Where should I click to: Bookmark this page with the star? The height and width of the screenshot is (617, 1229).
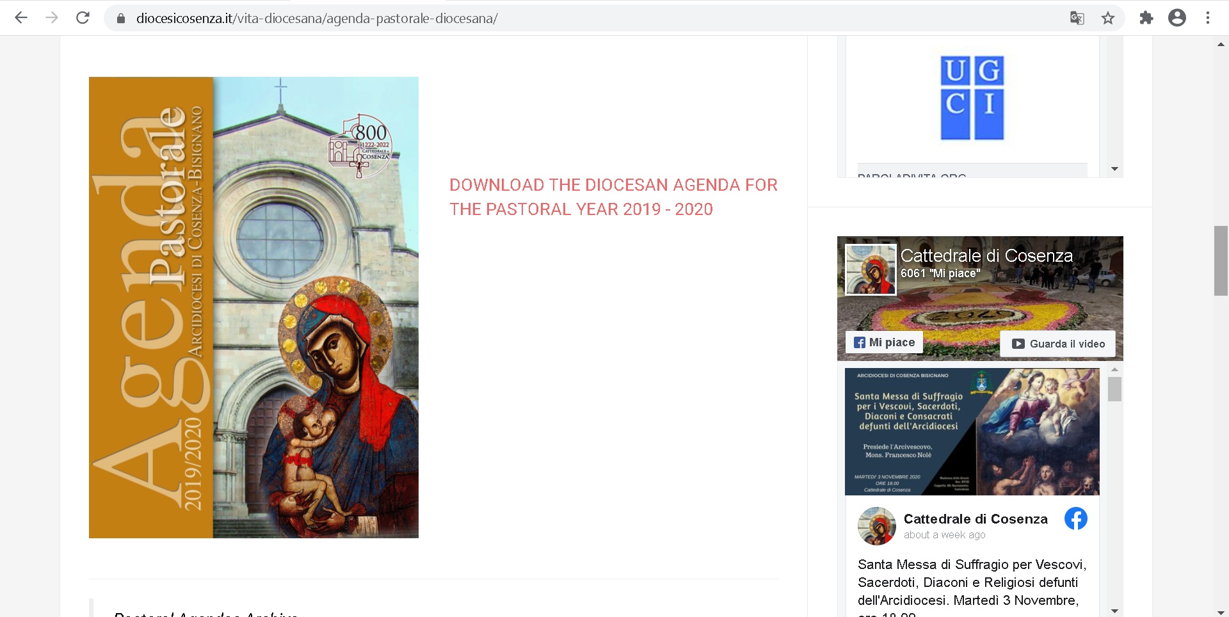[1108, 19]
